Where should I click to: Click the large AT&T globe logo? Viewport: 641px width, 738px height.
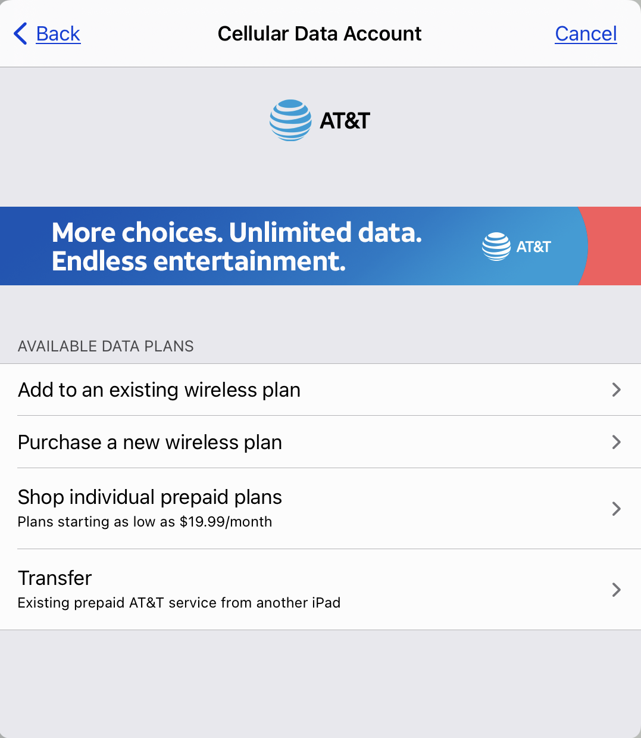coord(290,120)
